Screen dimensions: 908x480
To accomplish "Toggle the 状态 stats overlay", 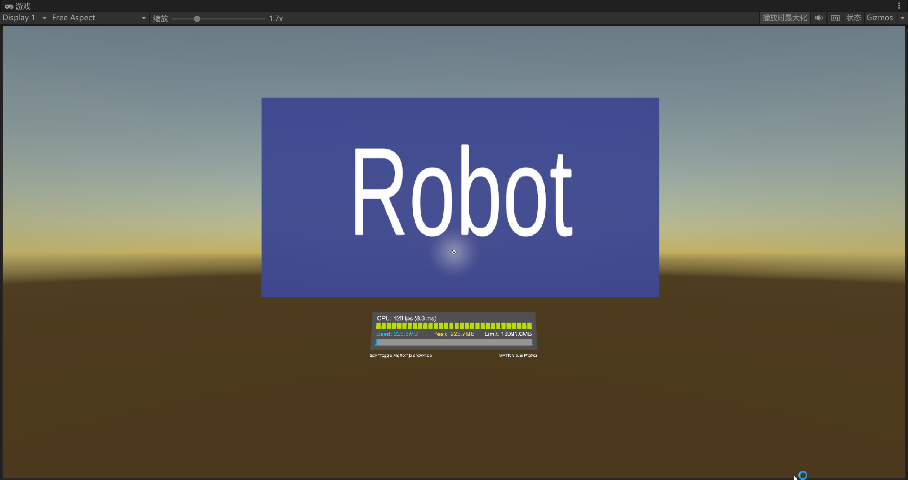I will (853, 18).
